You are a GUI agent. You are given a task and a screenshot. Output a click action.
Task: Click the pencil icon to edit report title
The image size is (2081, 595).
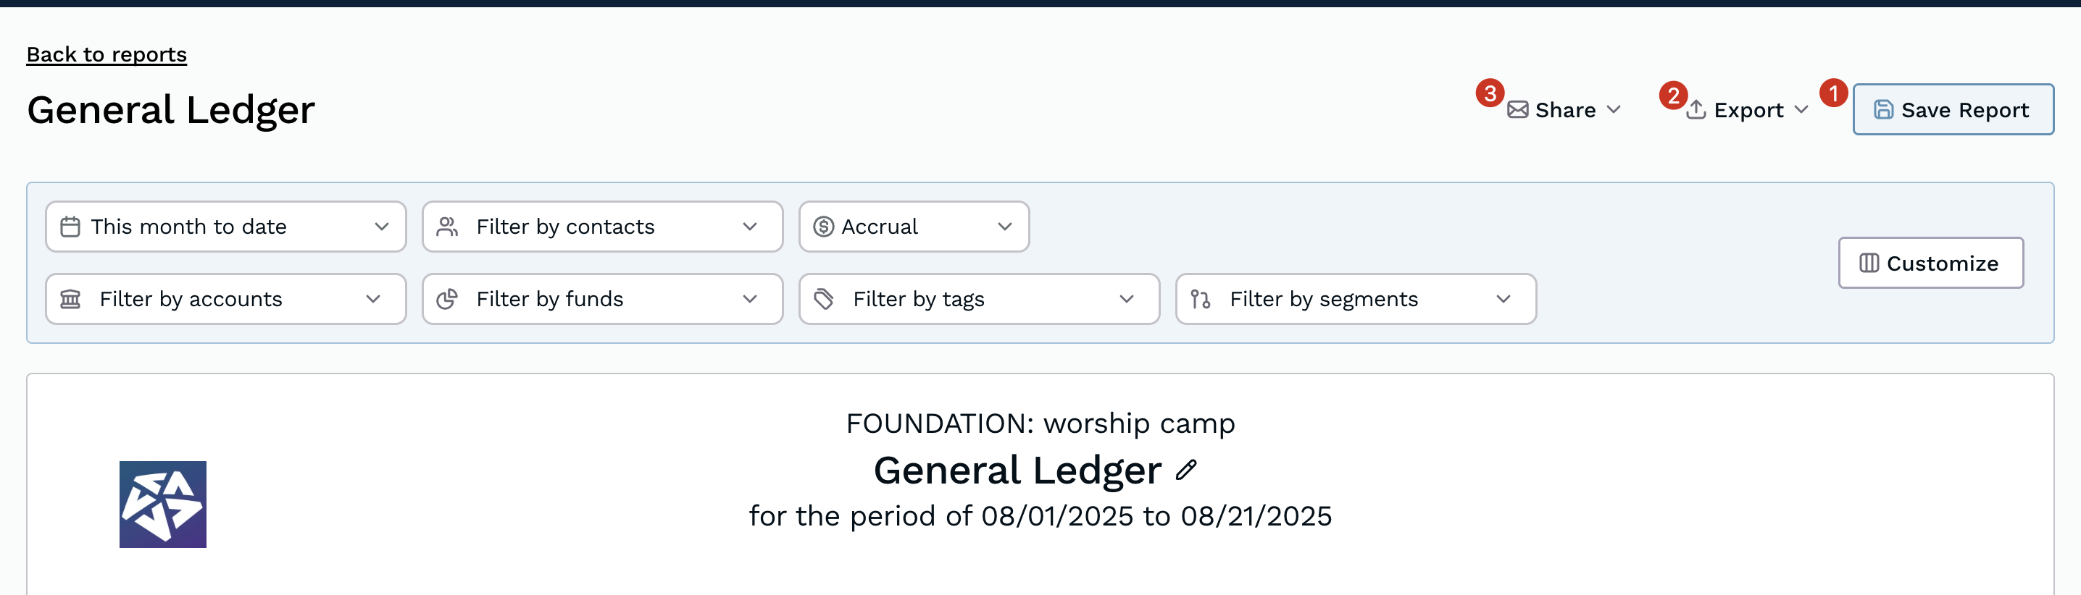coord(1186,470)
